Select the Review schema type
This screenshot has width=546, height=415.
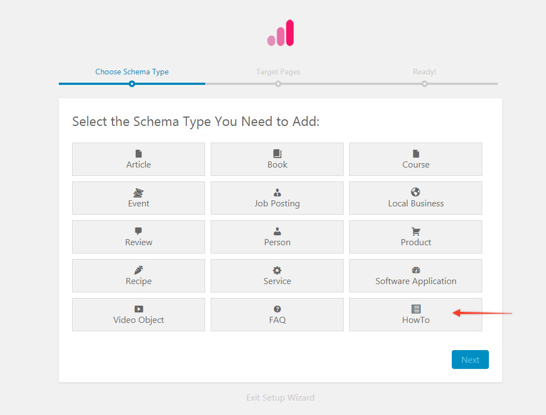click(x=139, y=237)
